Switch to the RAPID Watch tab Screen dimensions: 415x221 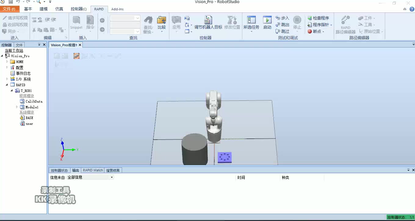(x=93, y=170)
